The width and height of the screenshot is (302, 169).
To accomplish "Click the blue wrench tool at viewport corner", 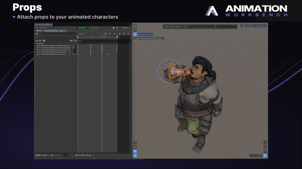I will click(265, 155).
